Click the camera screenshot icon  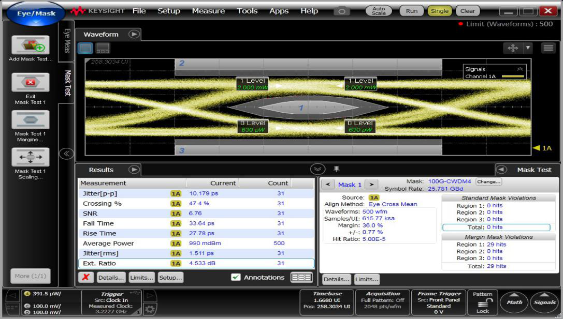tap(341, 11)
